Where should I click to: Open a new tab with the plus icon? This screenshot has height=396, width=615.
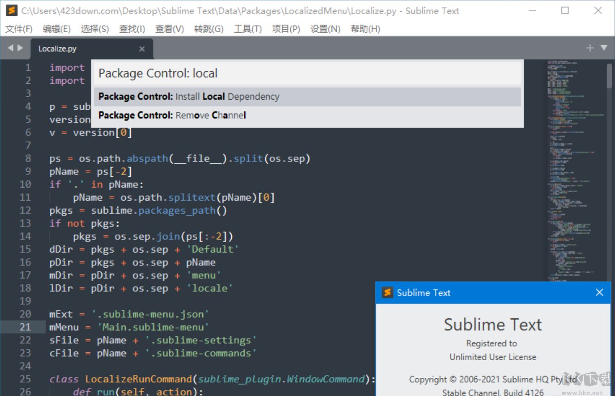click(x=589, y=47)
